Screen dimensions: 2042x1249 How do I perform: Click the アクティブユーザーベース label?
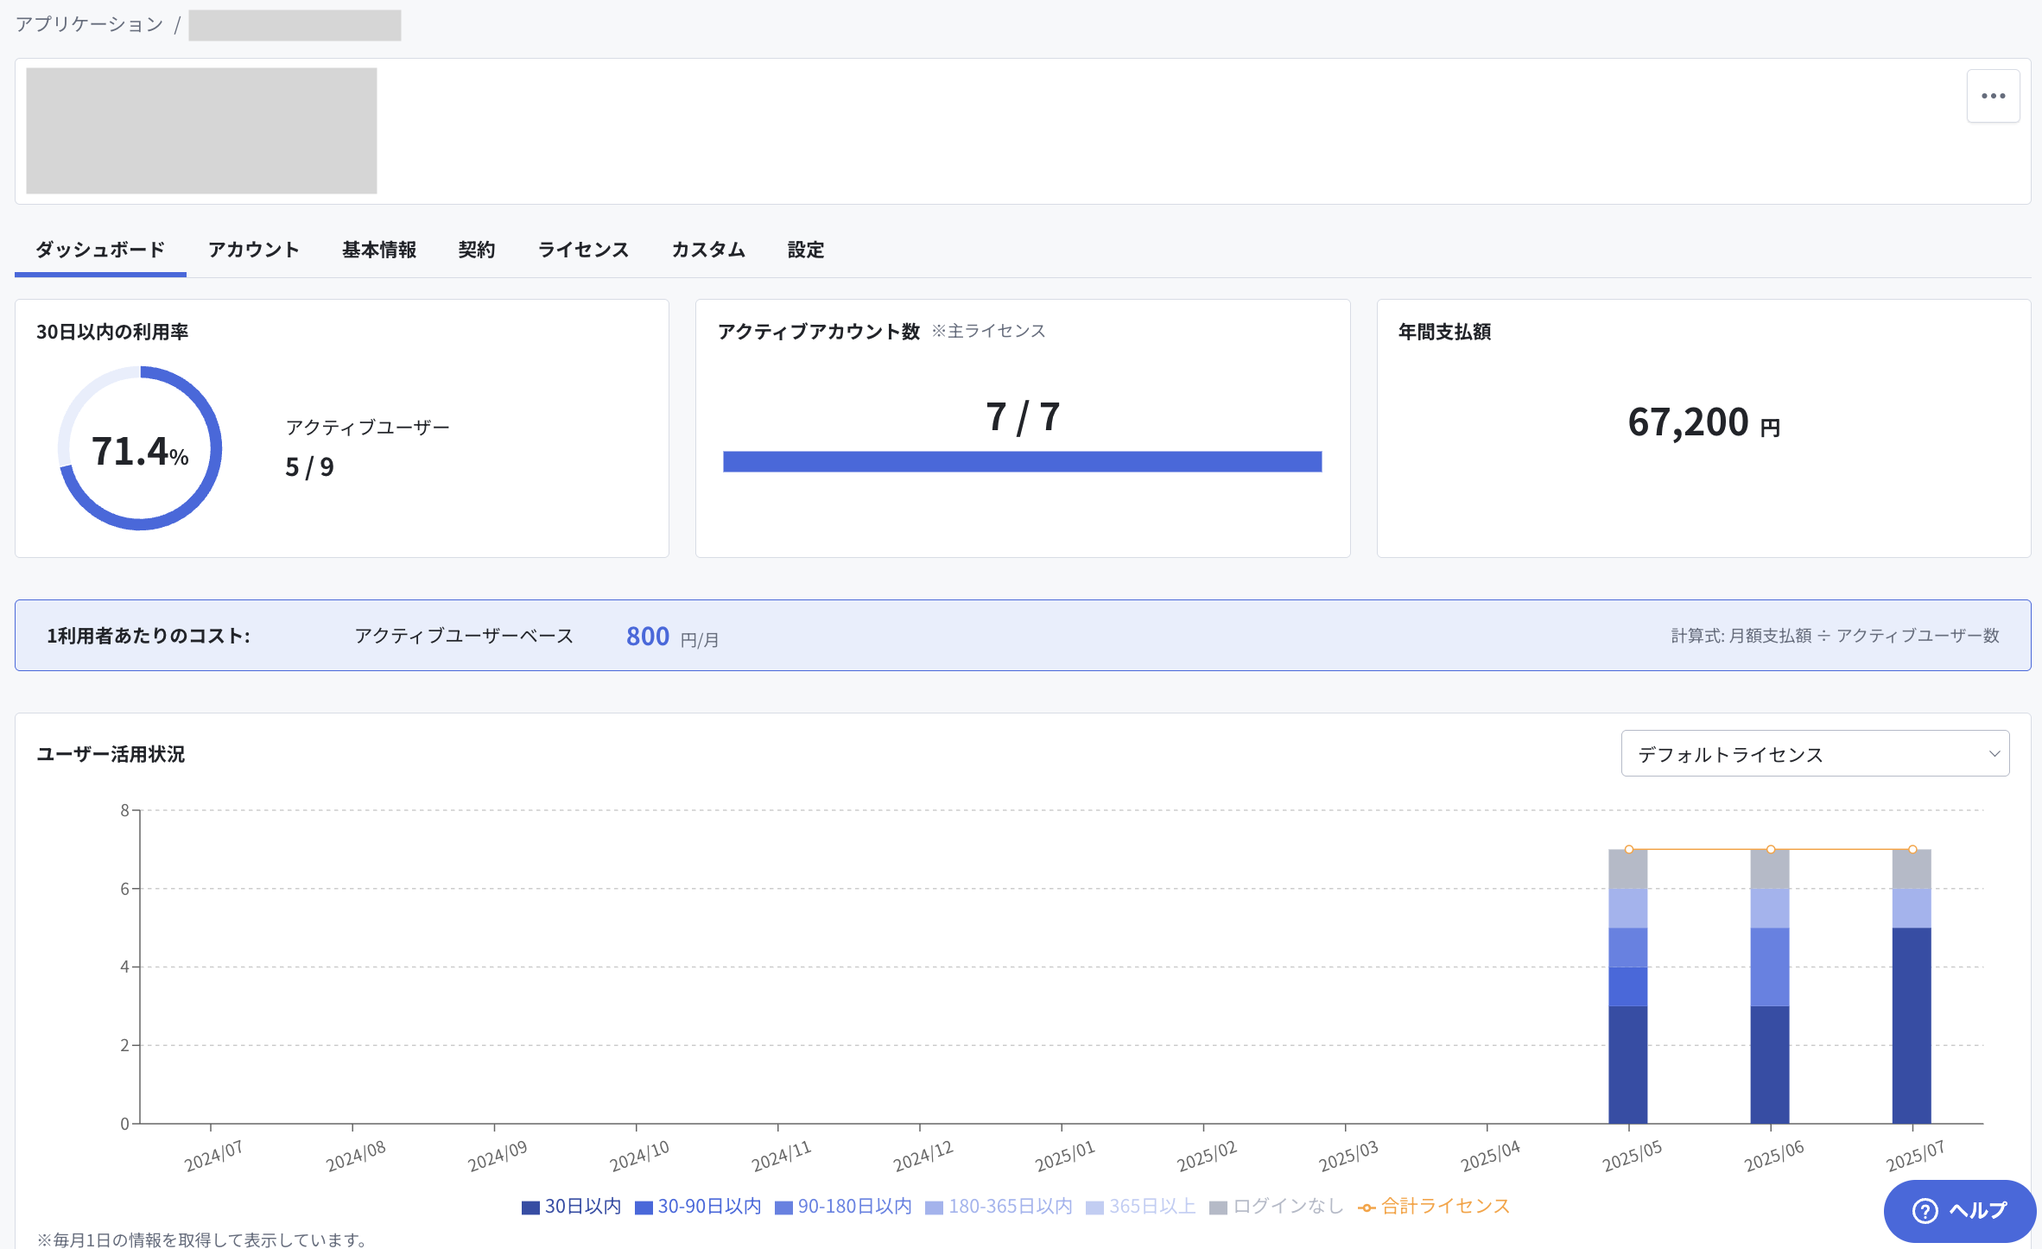pos(464,636)
